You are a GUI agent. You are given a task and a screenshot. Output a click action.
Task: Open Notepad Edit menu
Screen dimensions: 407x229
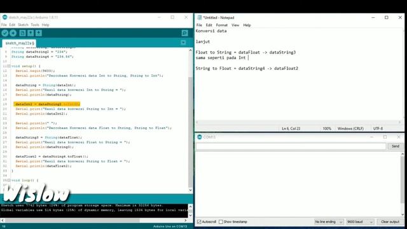coord(209,25)
